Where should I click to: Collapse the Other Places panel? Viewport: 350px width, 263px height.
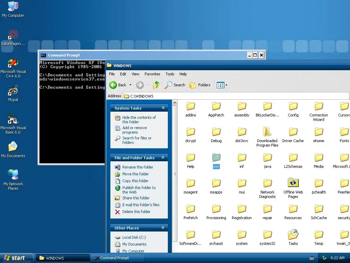click(163, 228)
